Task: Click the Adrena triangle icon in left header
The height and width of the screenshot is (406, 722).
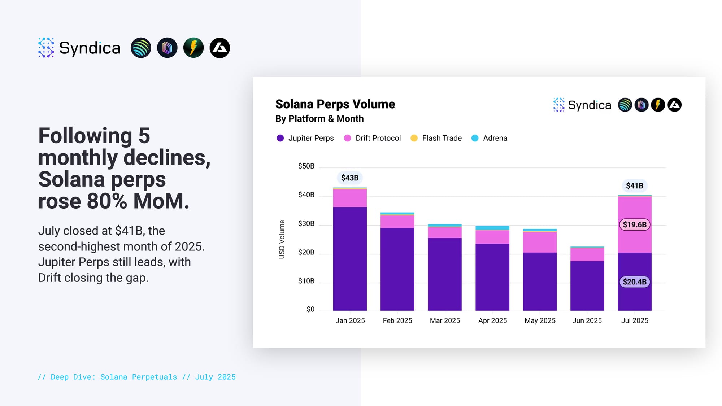Action: click(x=220, y=48)
